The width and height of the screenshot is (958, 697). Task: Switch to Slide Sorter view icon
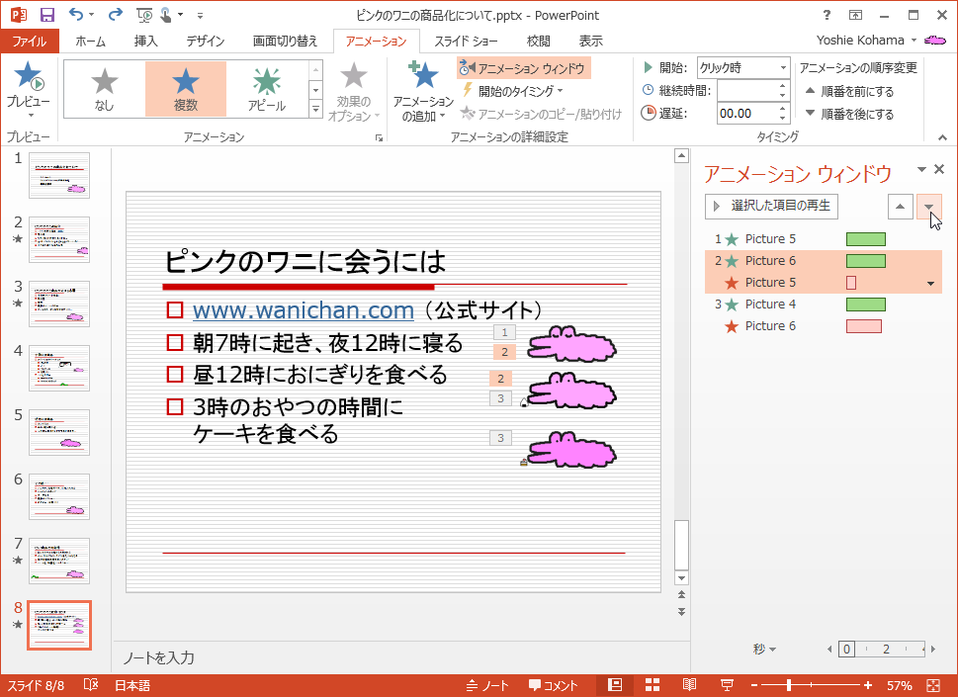[x=653, y=685]
